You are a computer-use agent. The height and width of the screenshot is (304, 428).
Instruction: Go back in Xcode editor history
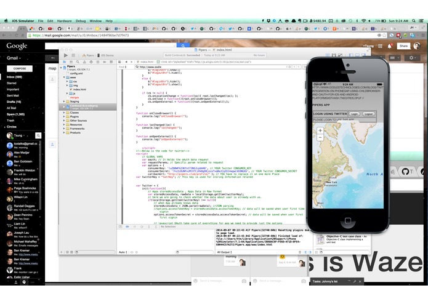point(126,62)
